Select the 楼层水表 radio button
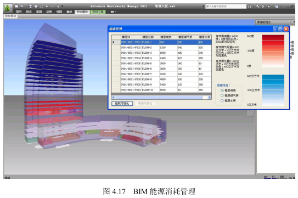The width and height of the screenshot is (298, 198). click(222, 101)
